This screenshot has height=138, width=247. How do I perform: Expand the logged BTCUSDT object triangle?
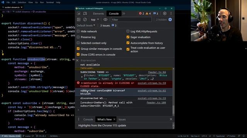[82, 77]
